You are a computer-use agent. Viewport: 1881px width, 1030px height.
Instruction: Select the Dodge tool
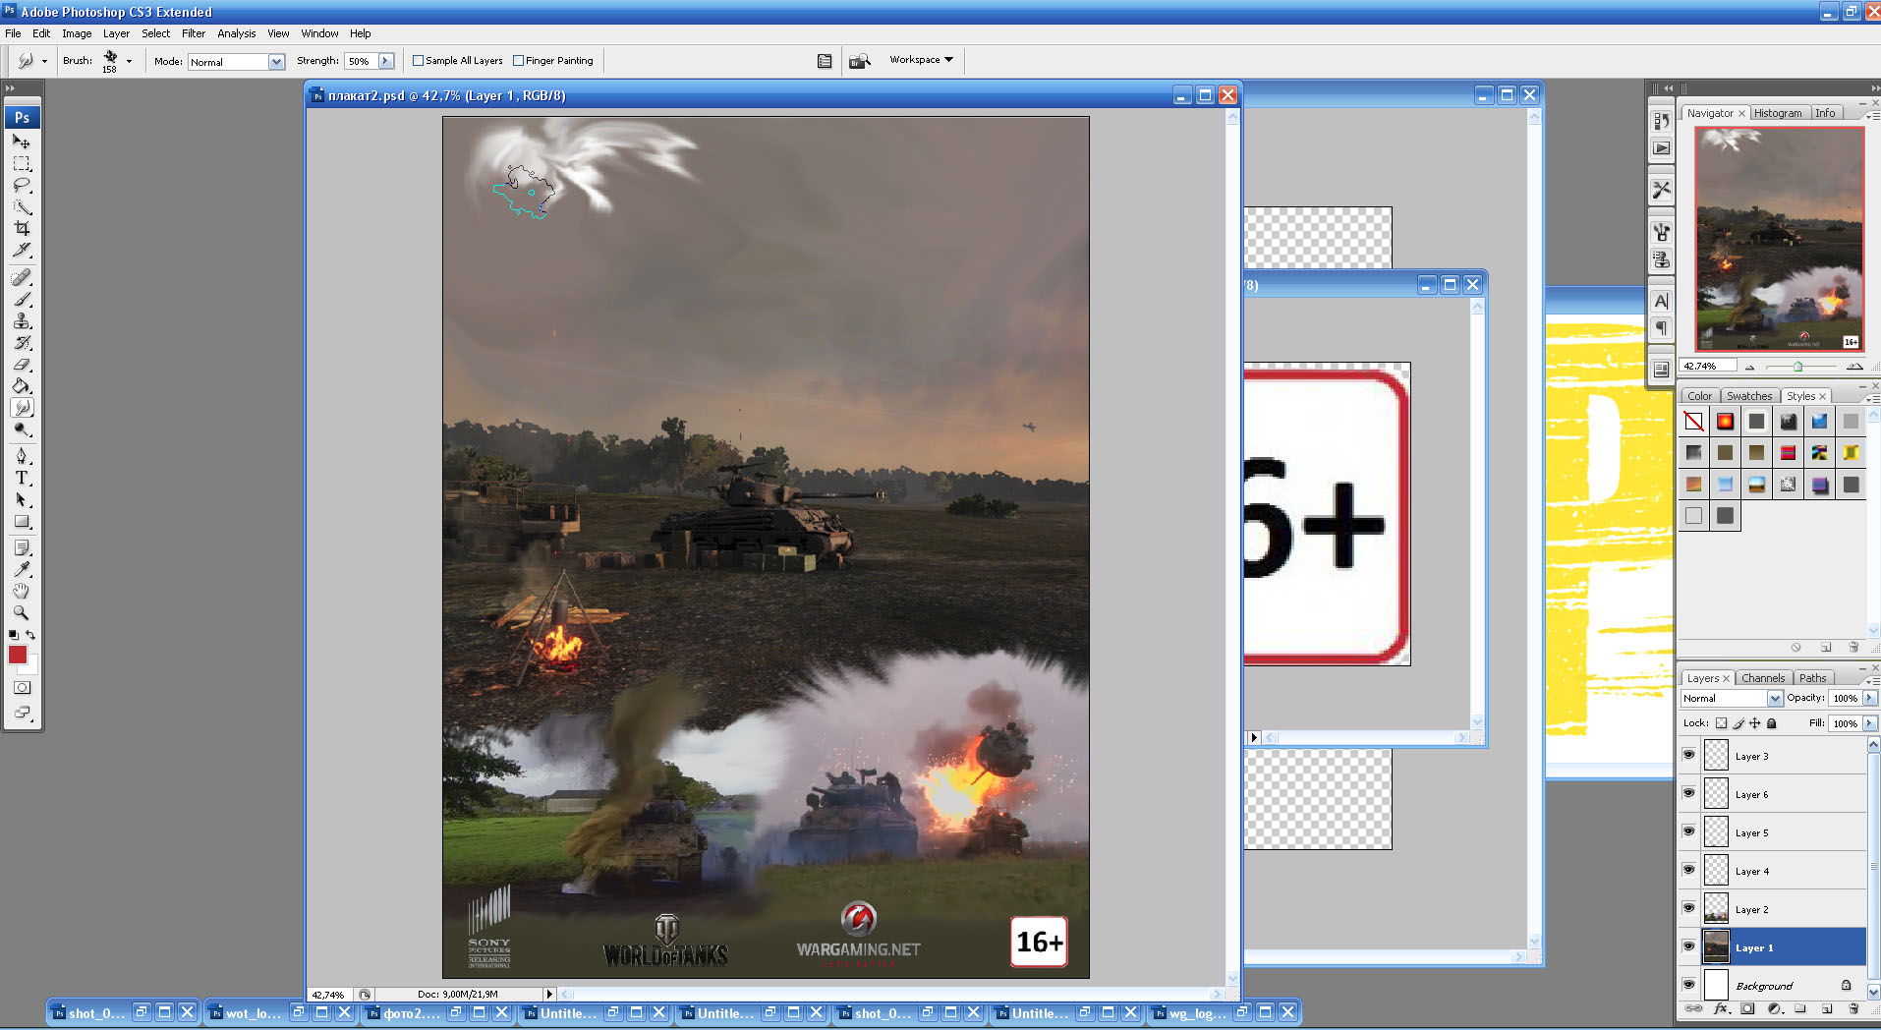click(22, 429)
